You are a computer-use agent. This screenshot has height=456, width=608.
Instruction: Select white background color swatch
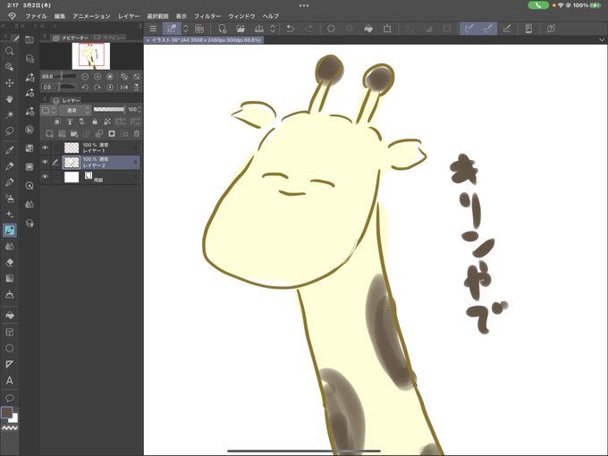click(x=14, y=418)
